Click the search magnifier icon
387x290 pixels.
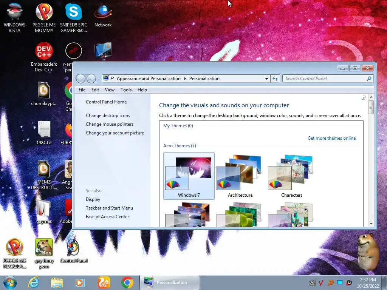pyautogui.click(x=369, y=79)
